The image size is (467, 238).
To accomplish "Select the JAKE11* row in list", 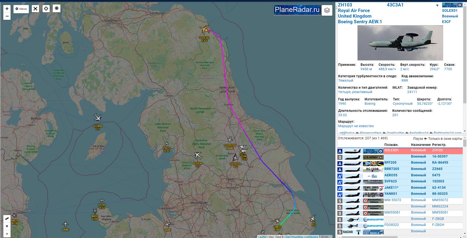I will point(400,188).
